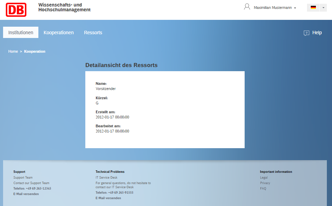332x206 pixels.
Task: Click the Help question mark icon
Action: click(x=306, y=33)
